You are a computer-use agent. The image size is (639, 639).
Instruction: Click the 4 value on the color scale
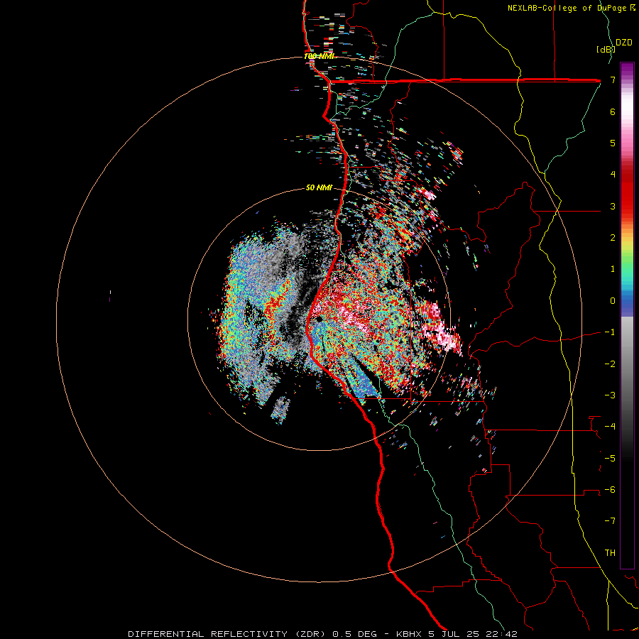click(x=613, y=175)
